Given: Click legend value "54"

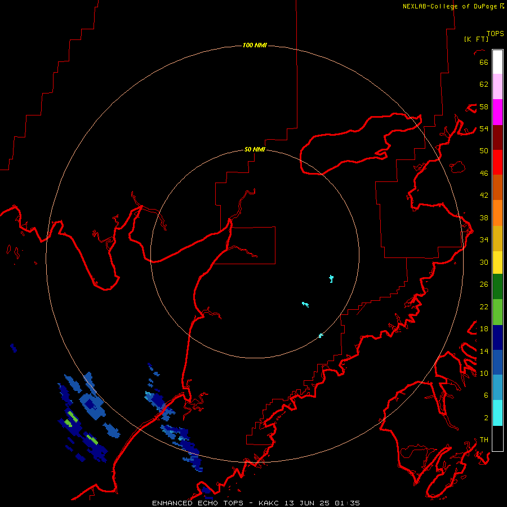Looking at the screenshot, I should point(484,128).
